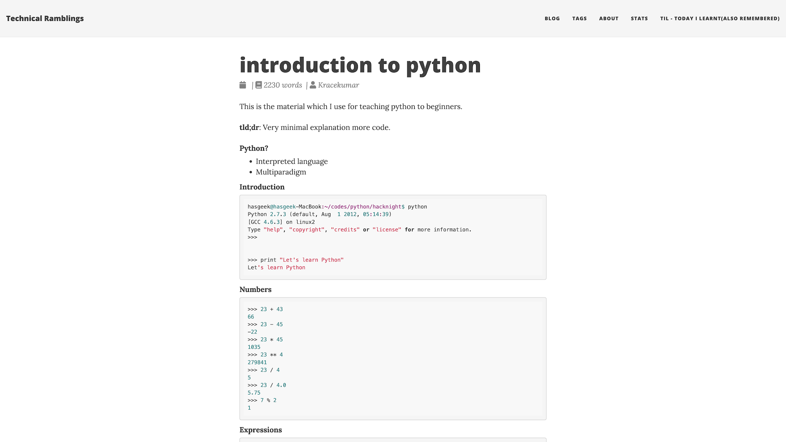Click the 'Introduction' section heading
This screenshot has height=442, width=786.
click(262, 187)
